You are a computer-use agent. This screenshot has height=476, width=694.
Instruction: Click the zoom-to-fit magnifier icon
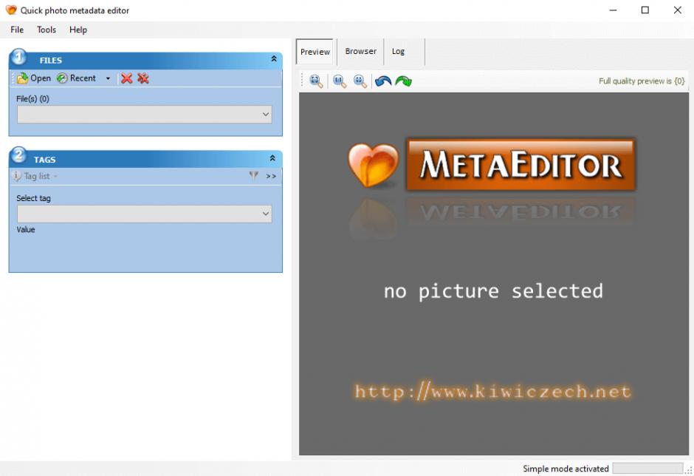(x=316, y=81)
